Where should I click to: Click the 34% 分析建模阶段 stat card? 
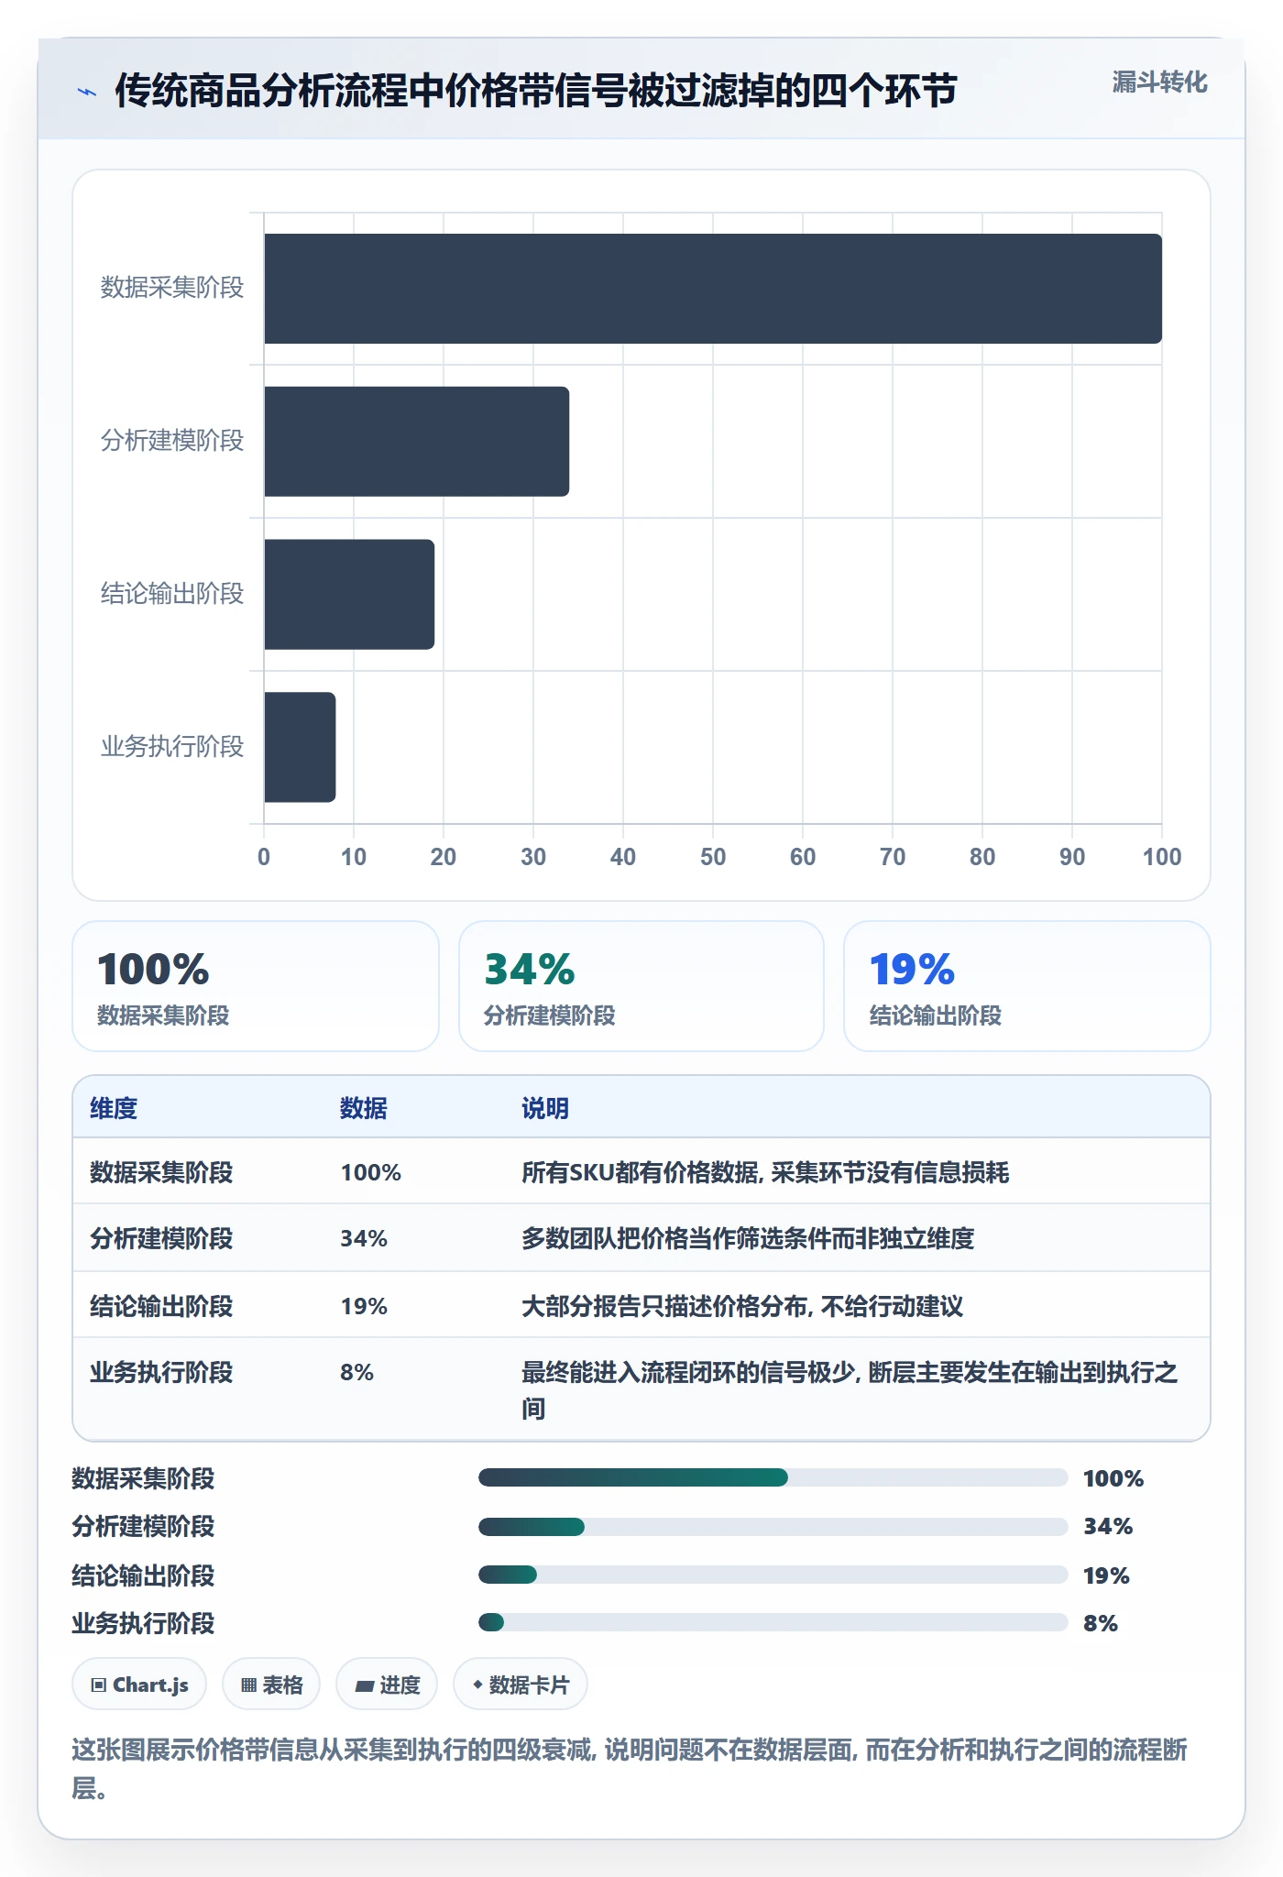[x=641, y=986]
